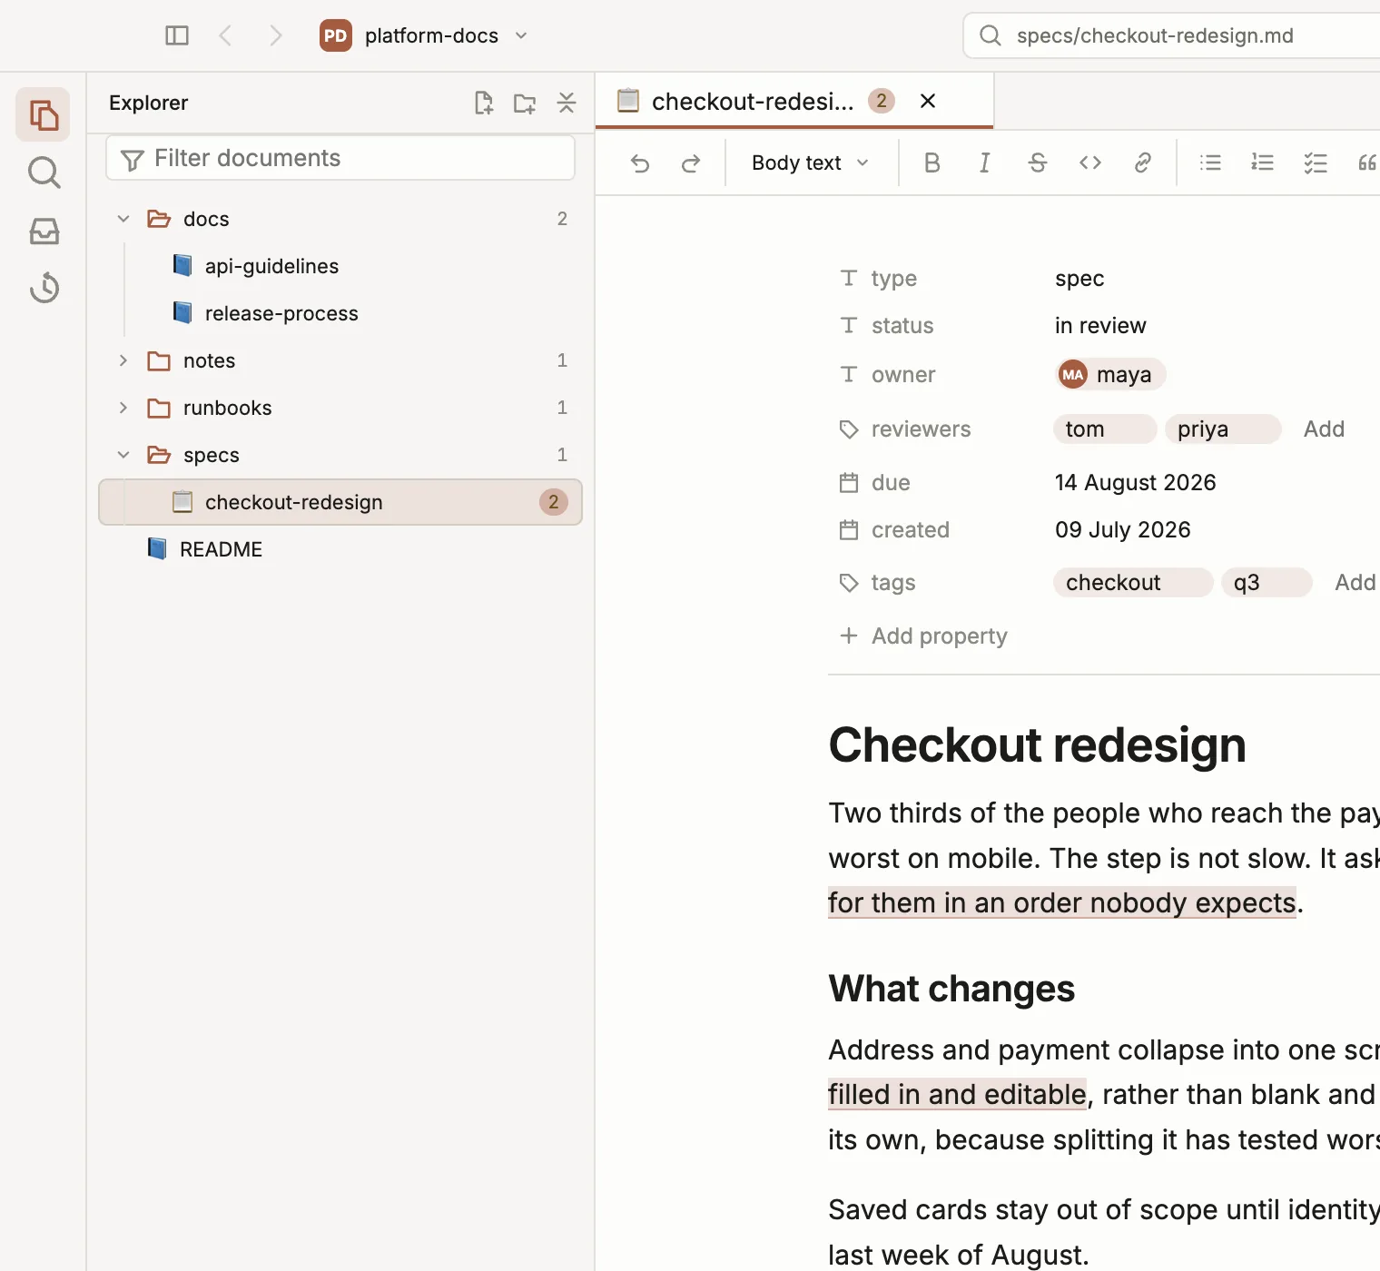Open the history clock icon
This screenshot has height=1271, width=1380.
(44, 288)
